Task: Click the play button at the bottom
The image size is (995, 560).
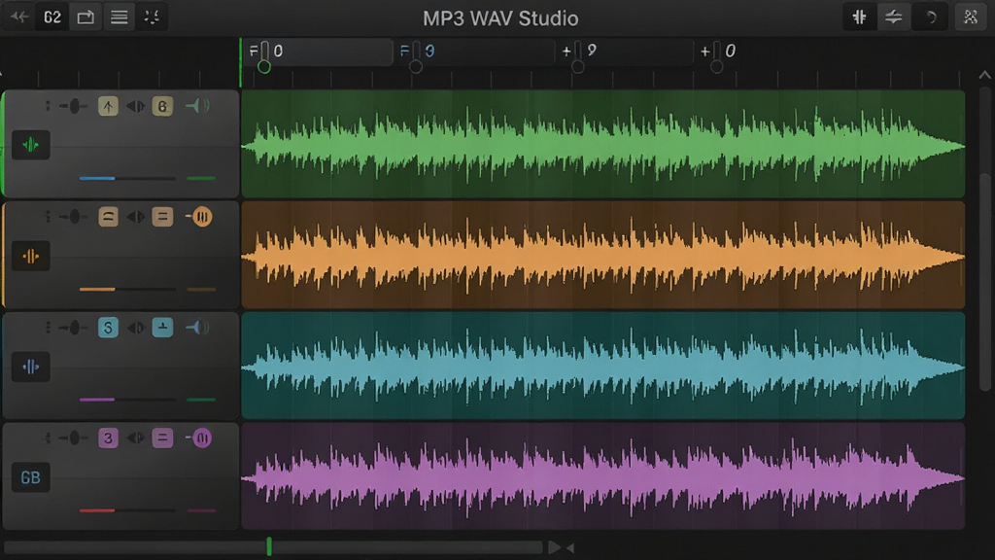Action: pyautogui.click(x=554, y=547)
